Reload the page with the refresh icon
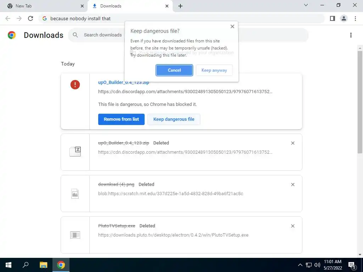Viewport: 363px width, 272px height. click(x=30, y=18)
